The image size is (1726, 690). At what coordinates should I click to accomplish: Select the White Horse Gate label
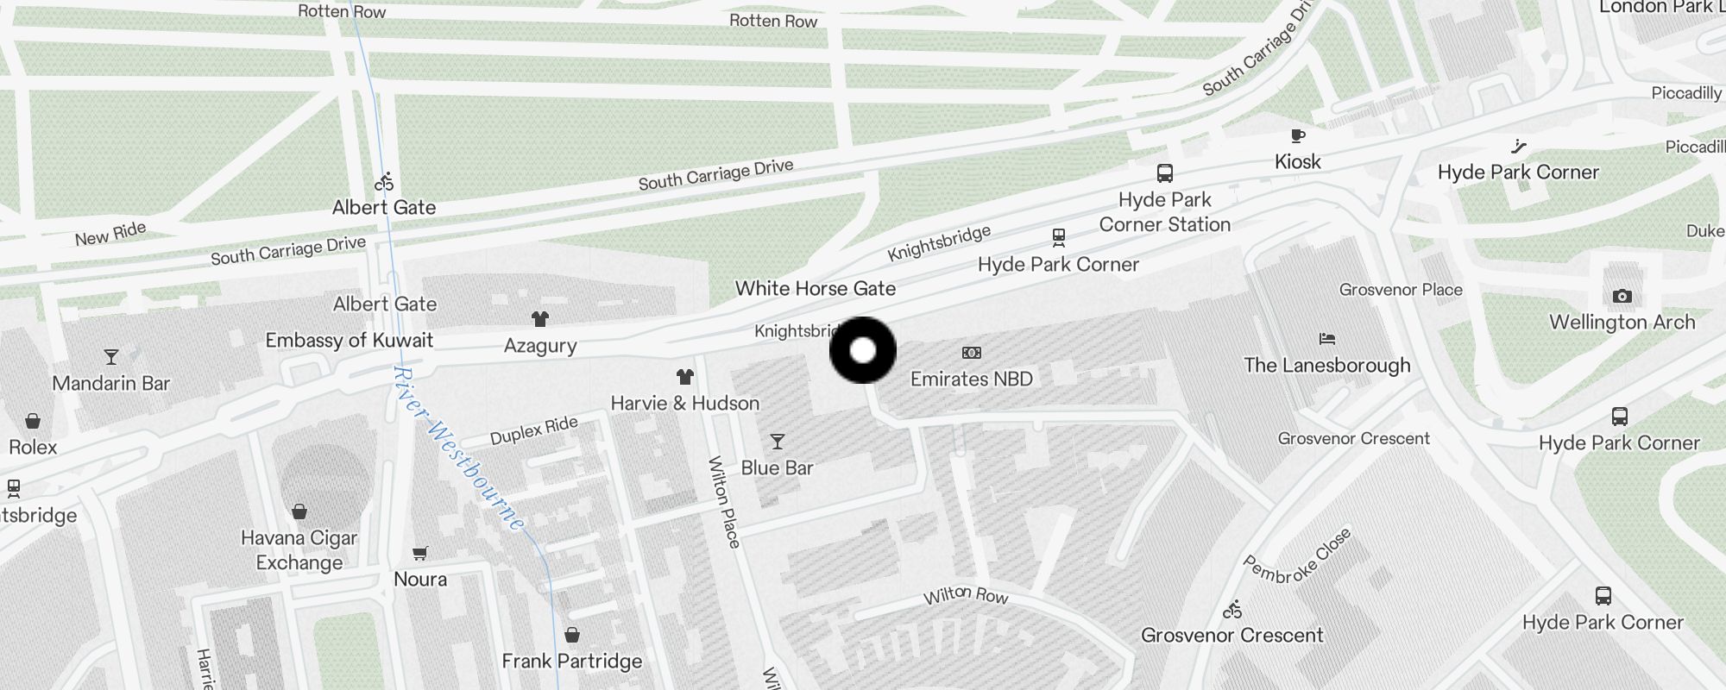click(816, 288)
